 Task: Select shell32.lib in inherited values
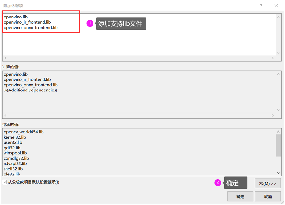[13, 169]
